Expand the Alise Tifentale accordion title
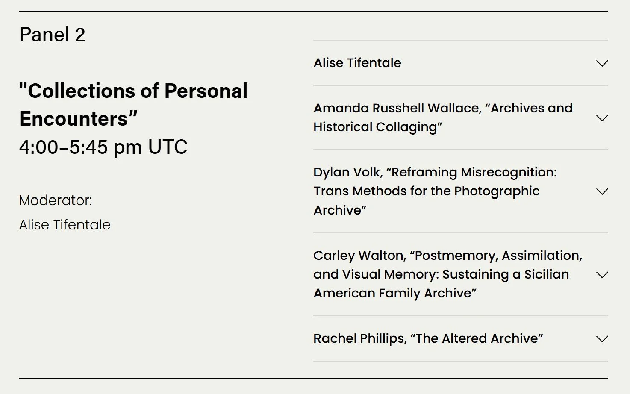Viewport: 630px width, 394px height. [x=357, y=63]
